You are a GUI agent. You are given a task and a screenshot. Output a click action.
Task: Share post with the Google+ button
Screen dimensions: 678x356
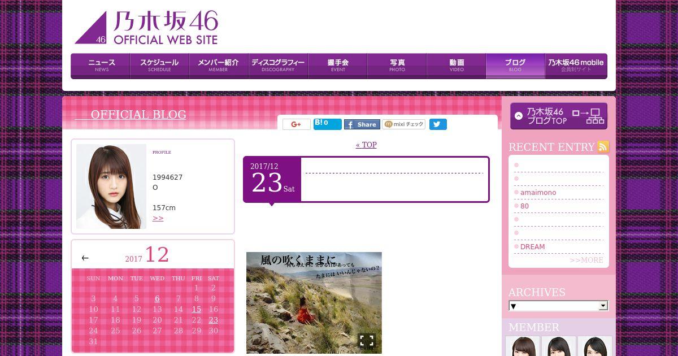[x=297, y=124]
